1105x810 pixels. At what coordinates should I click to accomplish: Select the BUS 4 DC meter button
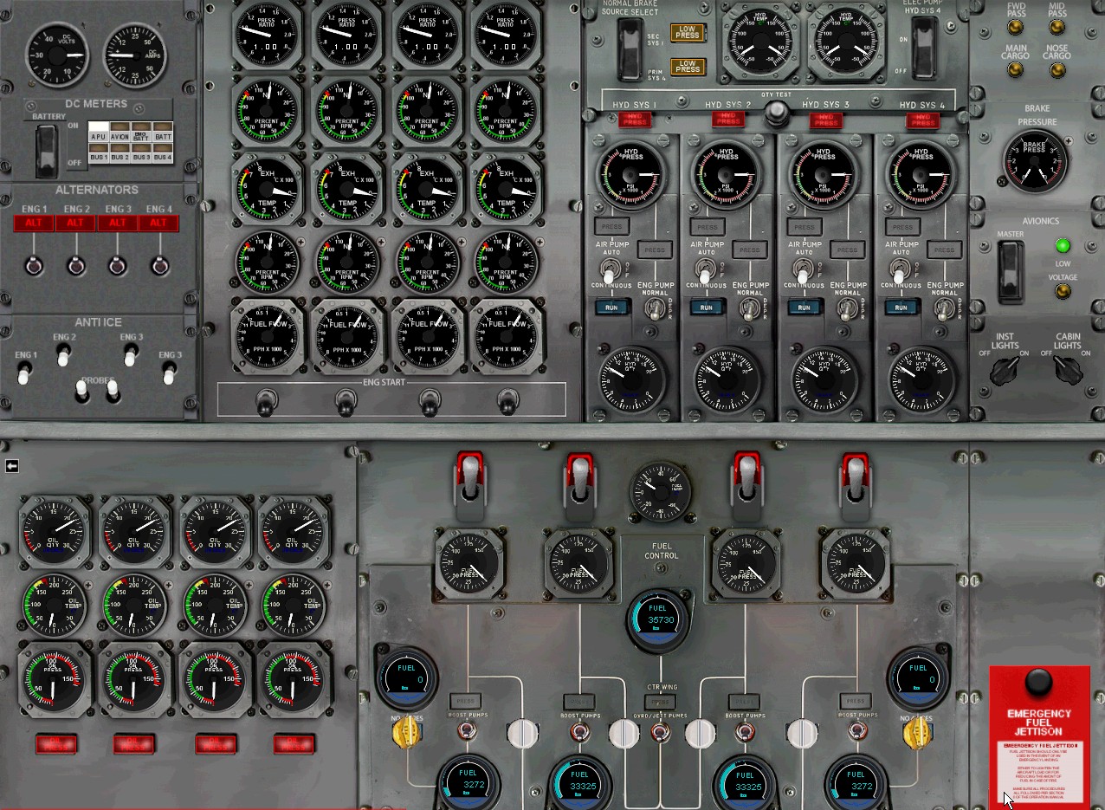[x=163, y=153]
